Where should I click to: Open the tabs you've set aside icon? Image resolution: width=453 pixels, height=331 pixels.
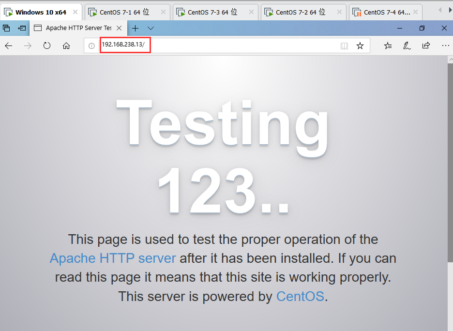click(x=6, y=28)
